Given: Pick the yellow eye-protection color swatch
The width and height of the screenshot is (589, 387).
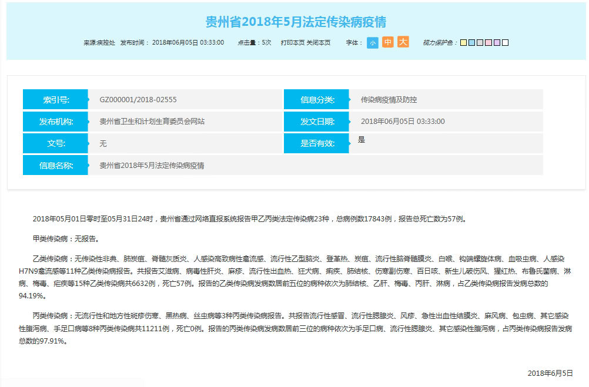Looking at the screenshot, I should click(463, 43).
